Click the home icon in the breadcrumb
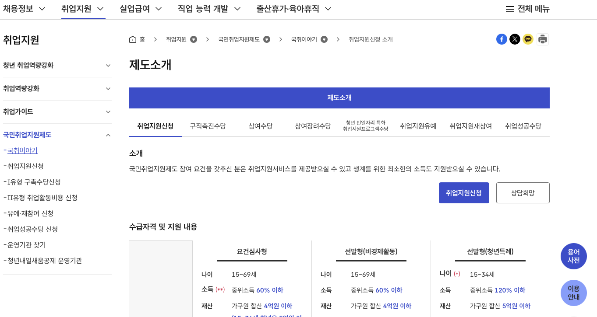The image size is (597, 317). tap(133, 39)
